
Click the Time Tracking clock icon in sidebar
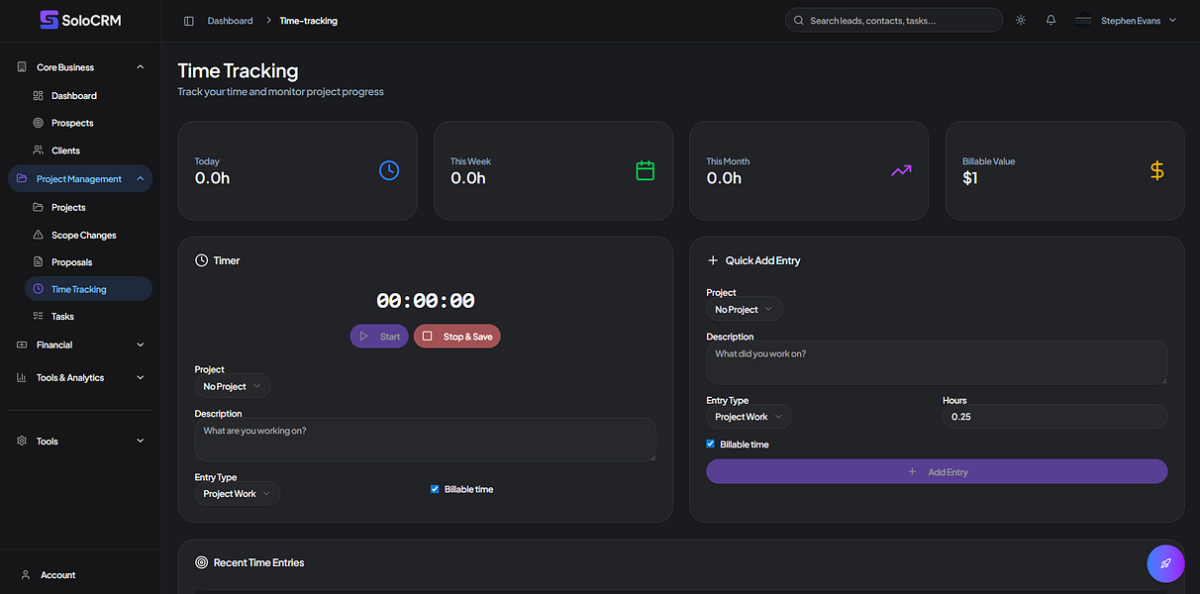tap(38, 289)
